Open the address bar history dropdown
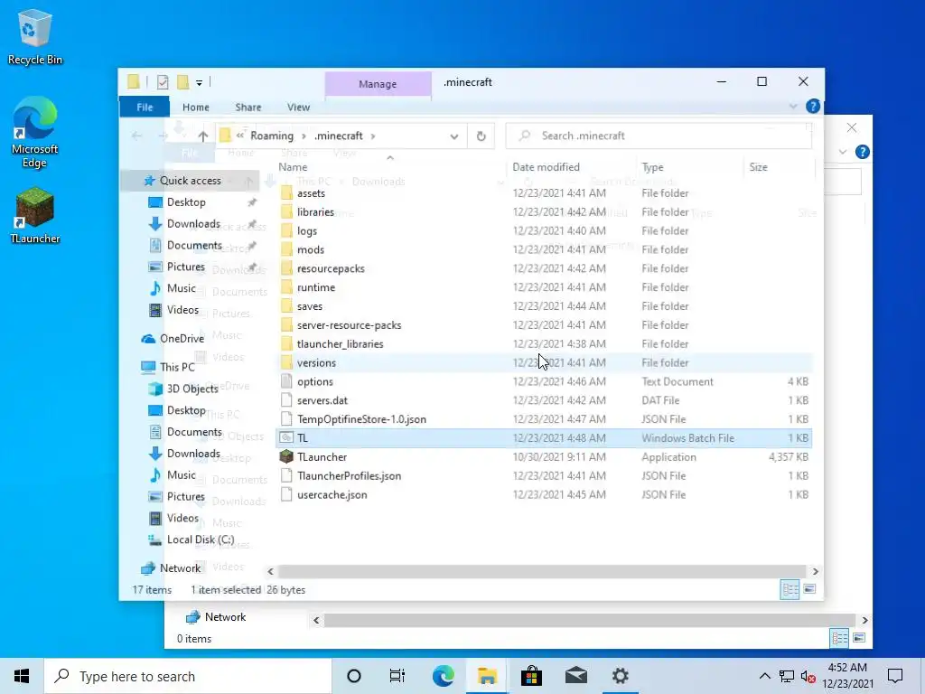Viewport: 925px width, 694px height. [453, 136]
